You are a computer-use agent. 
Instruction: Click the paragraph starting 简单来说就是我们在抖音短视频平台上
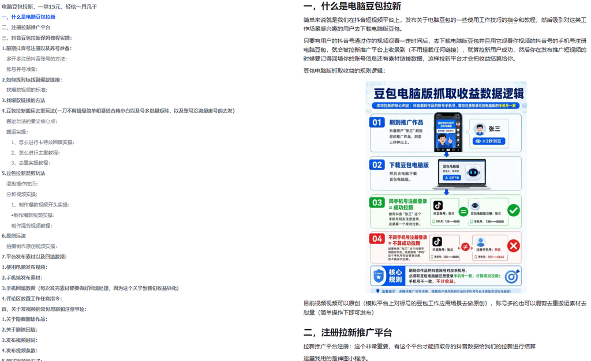[445, 24]
